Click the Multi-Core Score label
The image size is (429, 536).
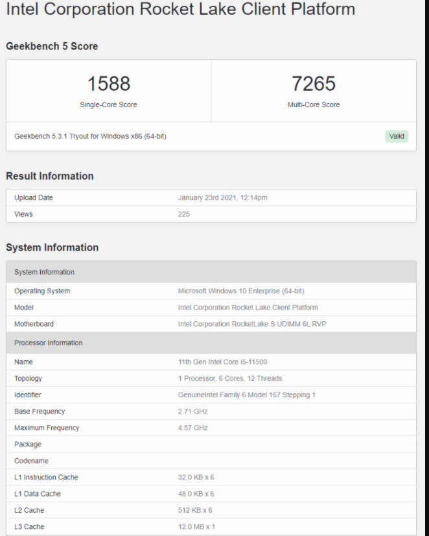click(x=313, y=104)
